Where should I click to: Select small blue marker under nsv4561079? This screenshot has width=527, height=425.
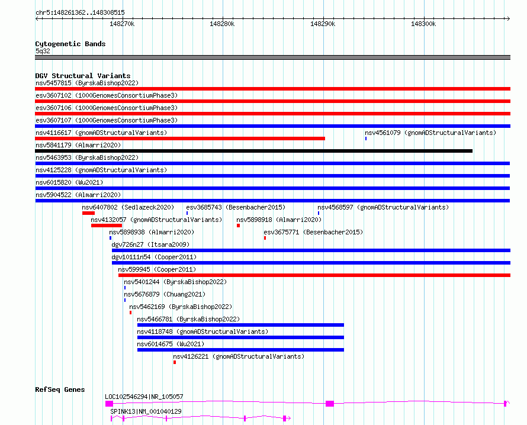[x=366, y=139]
